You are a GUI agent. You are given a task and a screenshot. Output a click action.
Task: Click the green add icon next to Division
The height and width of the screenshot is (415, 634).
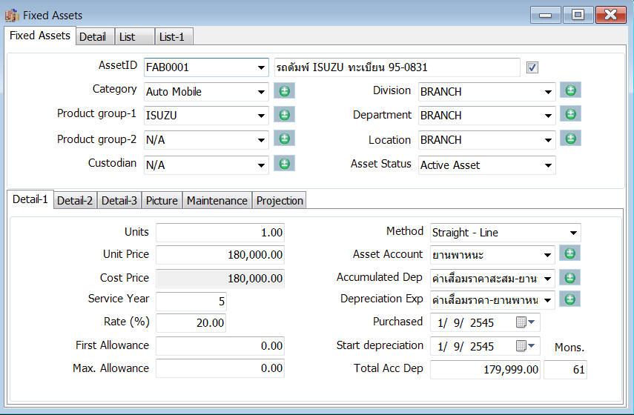pyautogui.click(x=570, y=90)
